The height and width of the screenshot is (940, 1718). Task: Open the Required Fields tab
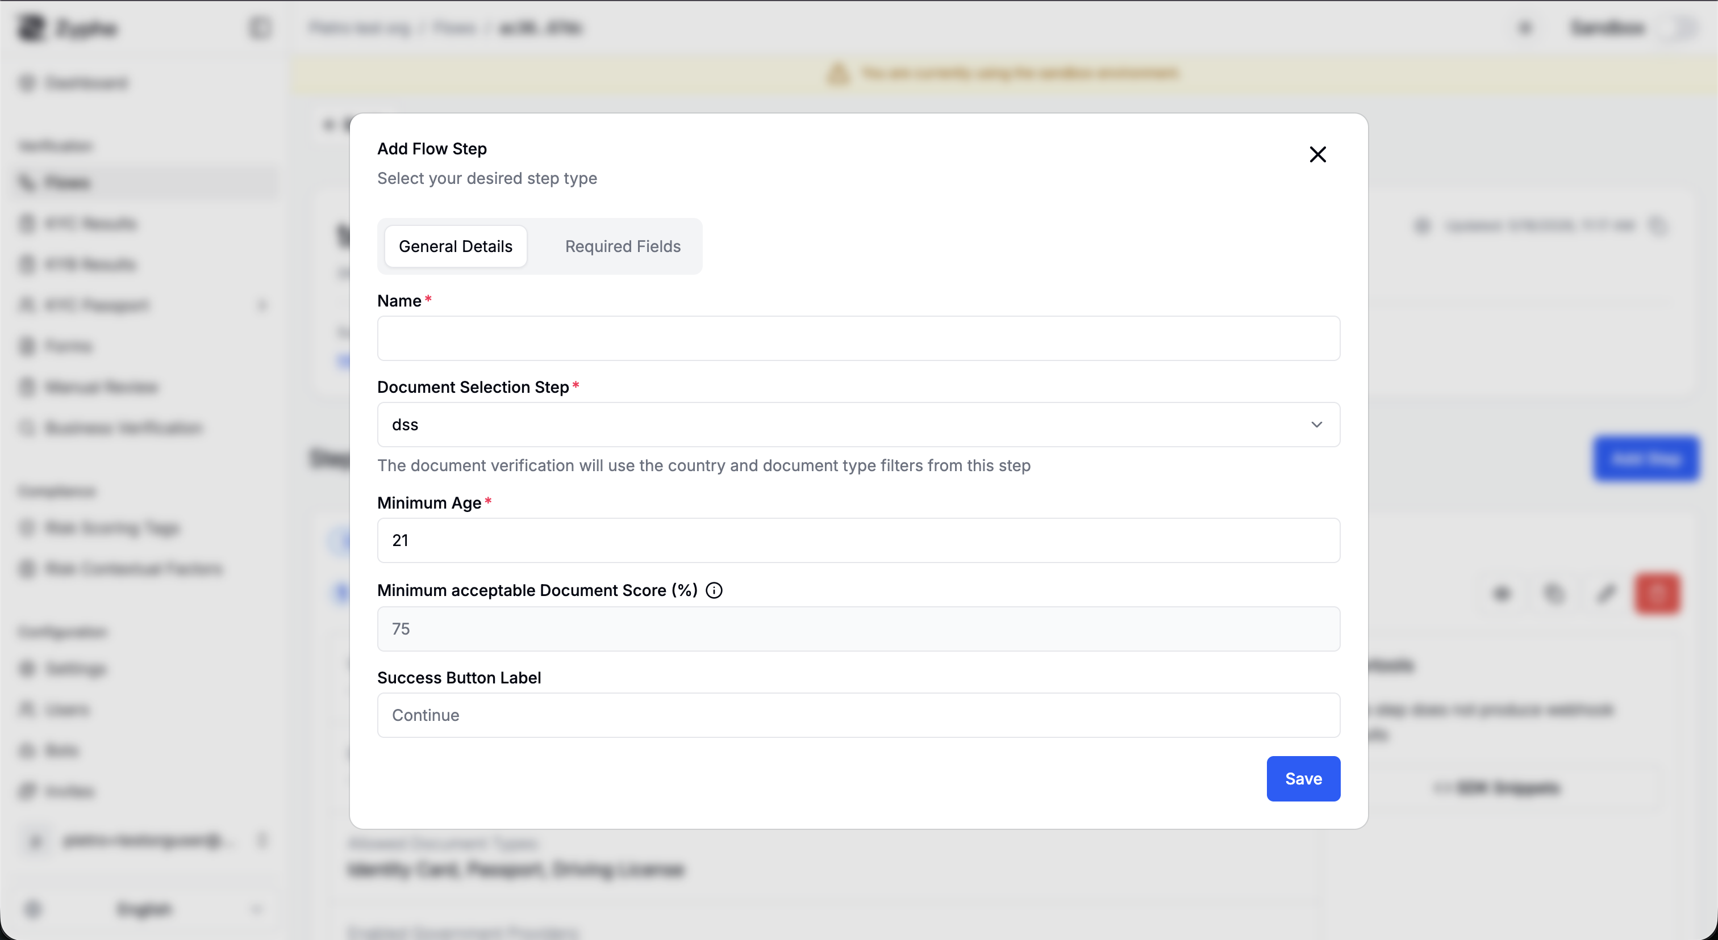622,246
